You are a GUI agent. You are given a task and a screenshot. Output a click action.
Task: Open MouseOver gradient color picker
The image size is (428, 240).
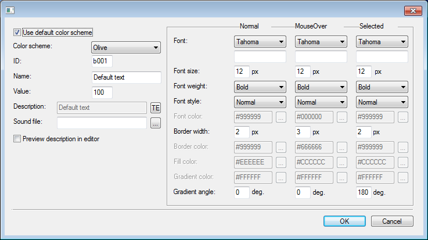coord(342,177)
